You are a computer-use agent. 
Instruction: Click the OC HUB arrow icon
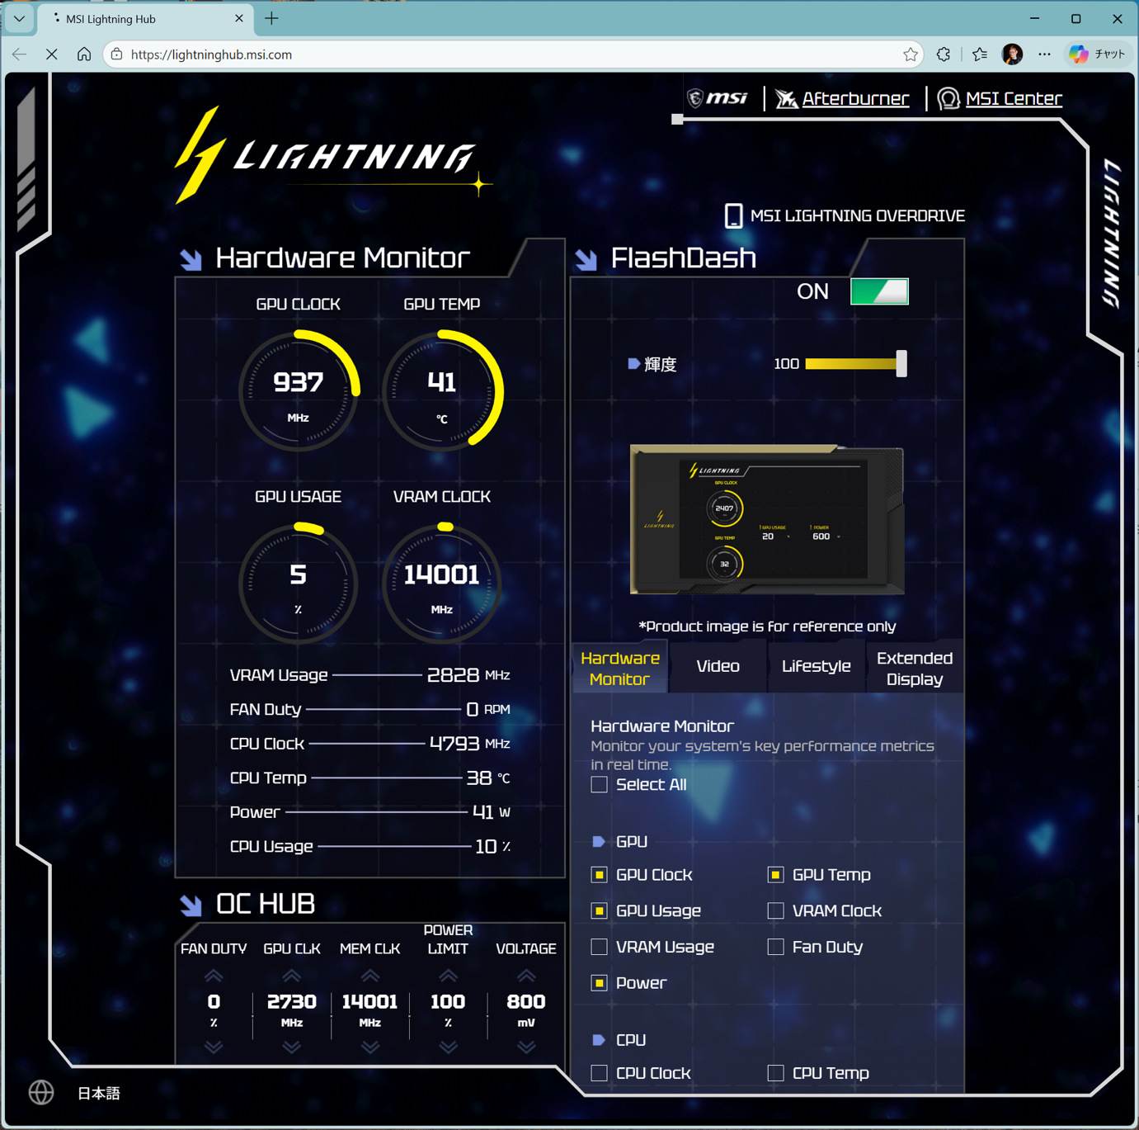191,905
